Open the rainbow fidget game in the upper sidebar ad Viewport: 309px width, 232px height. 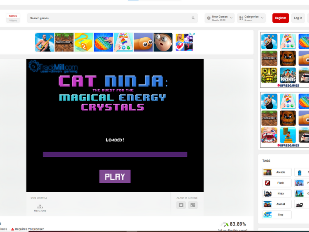click(288, 41)
